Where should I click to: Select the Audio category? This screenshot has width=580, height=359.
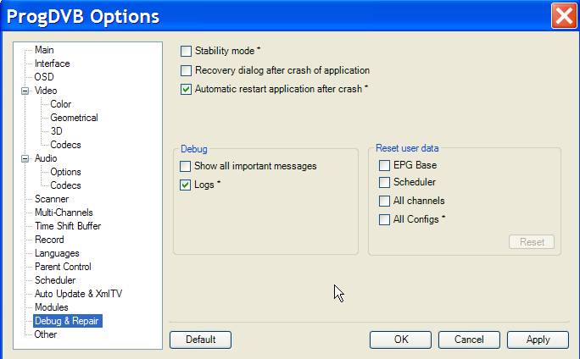coord(46,158)
